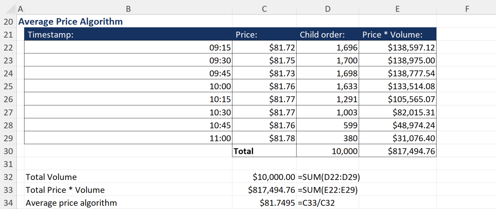Select column header E

(x=397, y=9)
